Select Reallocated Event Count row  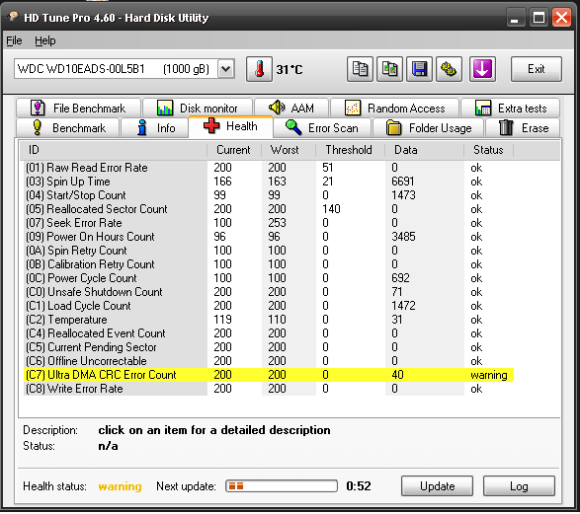tap(269, 333)
